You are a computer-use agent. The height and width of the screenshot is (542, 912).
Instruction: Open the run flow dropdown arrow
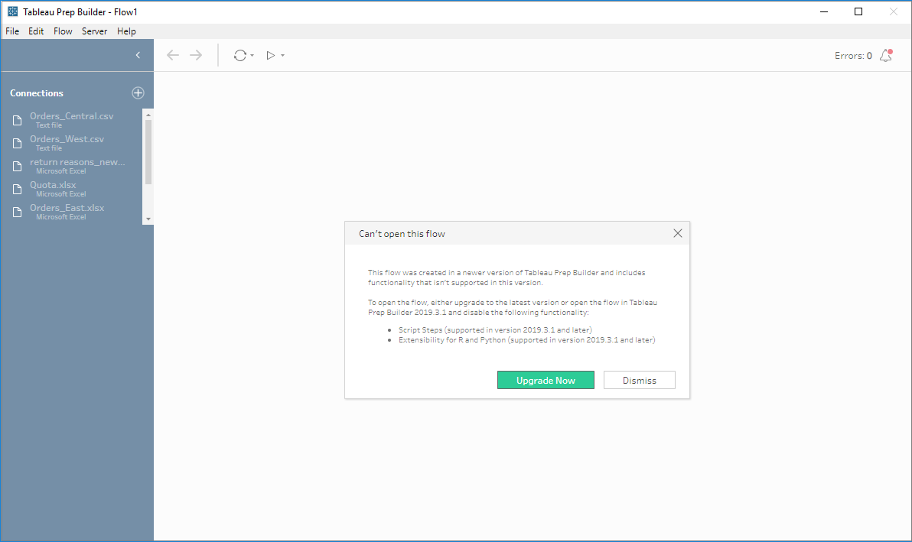tap(282, 56)
